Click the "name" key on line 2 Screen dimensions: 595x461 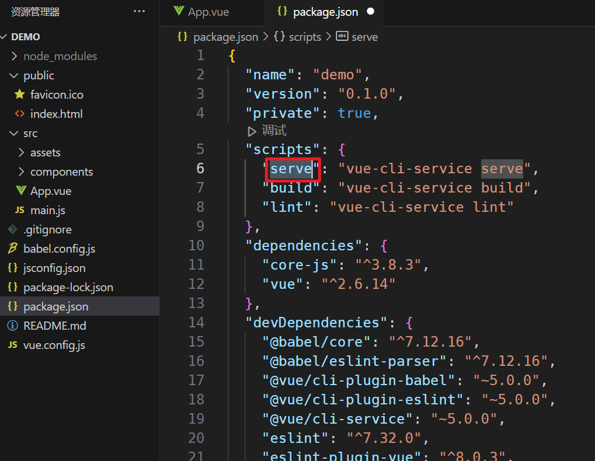[270, 75]
